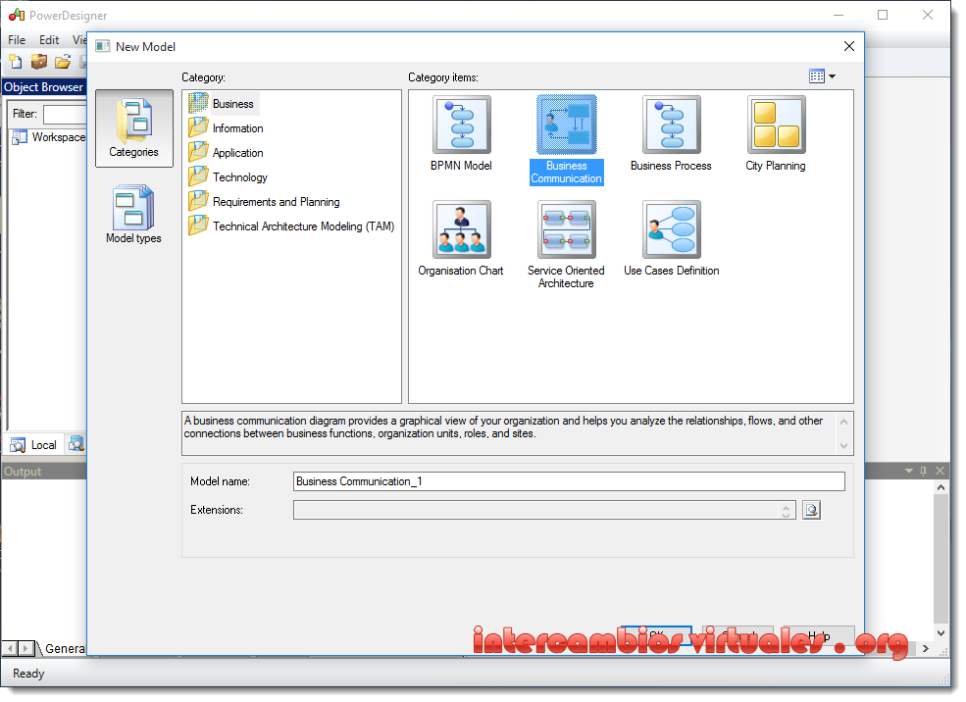966x702 pixels.
Task: Open the view style dropdown arrow
Action: point(833,76)
